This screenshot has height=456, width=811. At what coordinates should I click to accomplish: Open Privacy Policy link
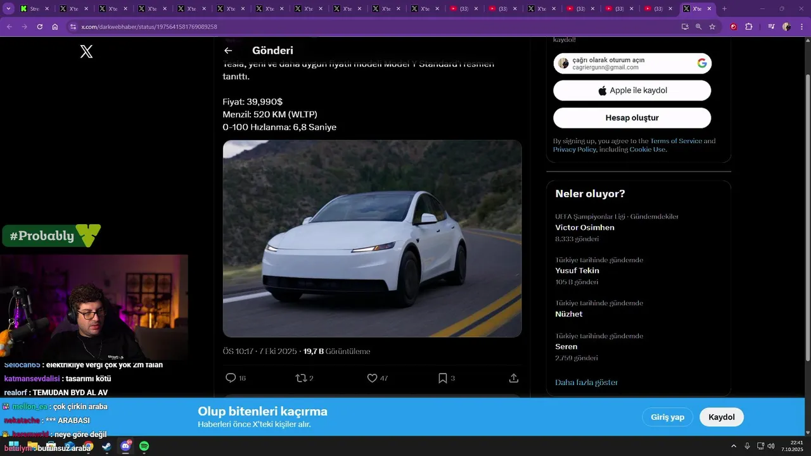point(575,149)
